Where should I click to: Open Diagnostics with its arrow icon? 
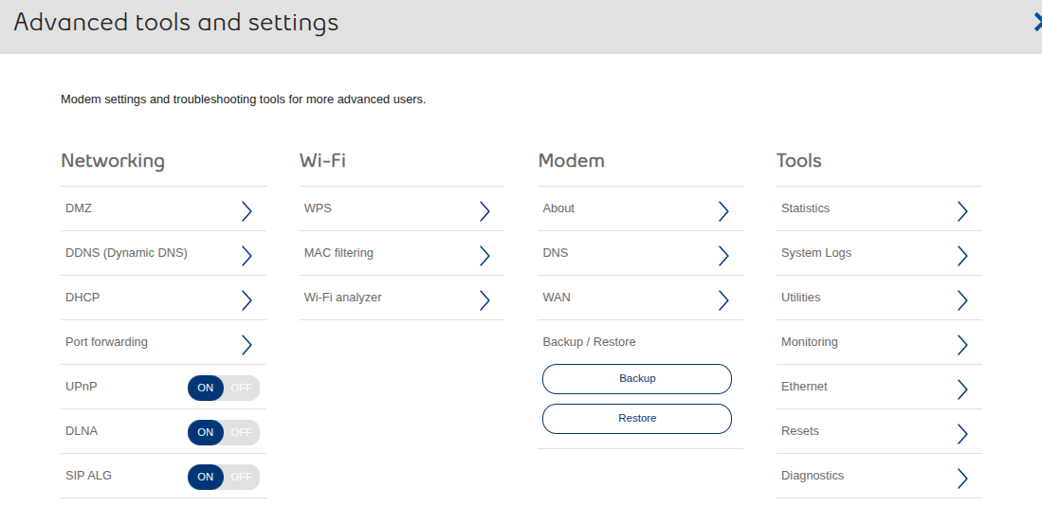coord(962,478)
